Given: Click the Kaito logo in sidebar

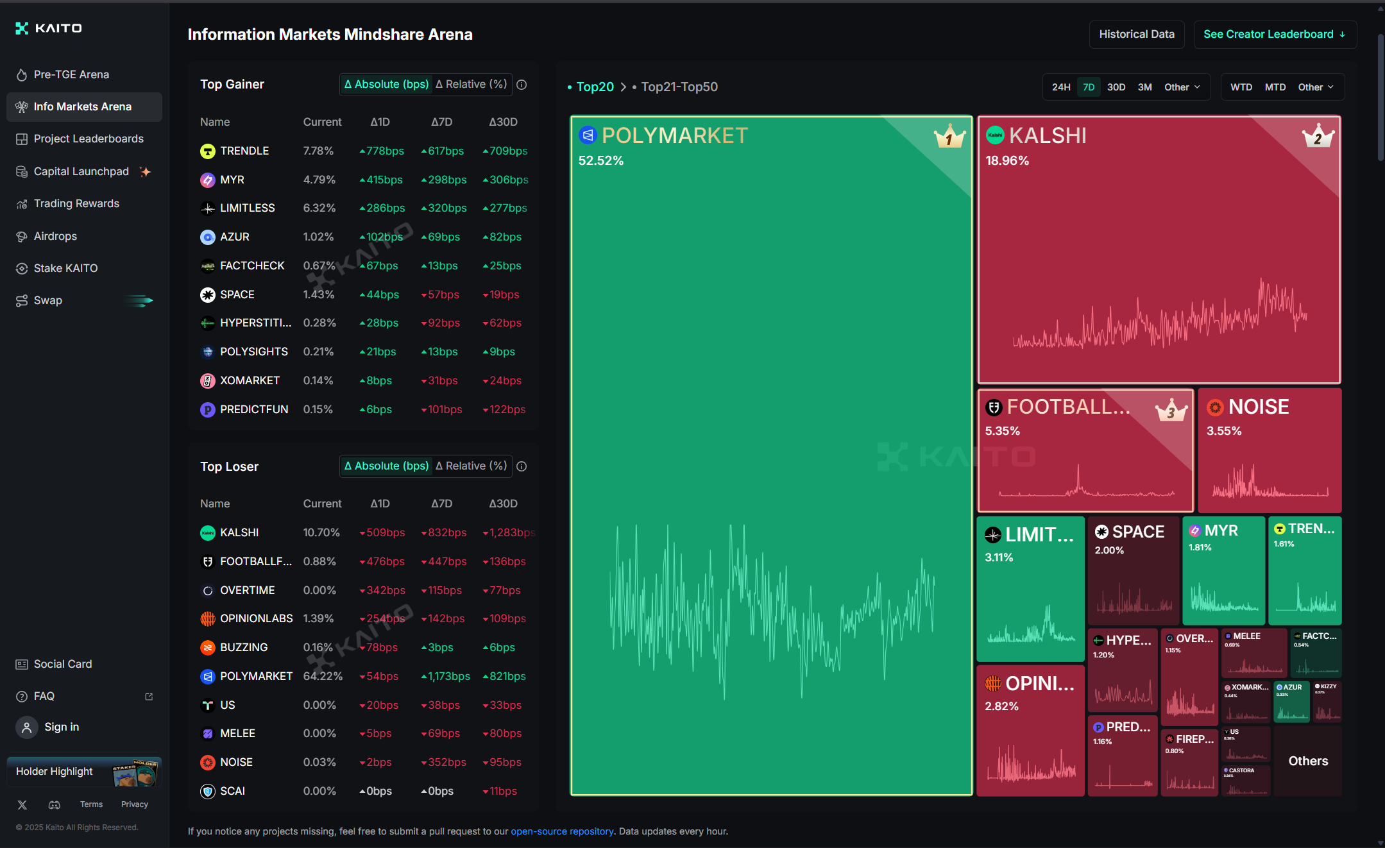Looking at the screenshot, I should tap(49, 28).
